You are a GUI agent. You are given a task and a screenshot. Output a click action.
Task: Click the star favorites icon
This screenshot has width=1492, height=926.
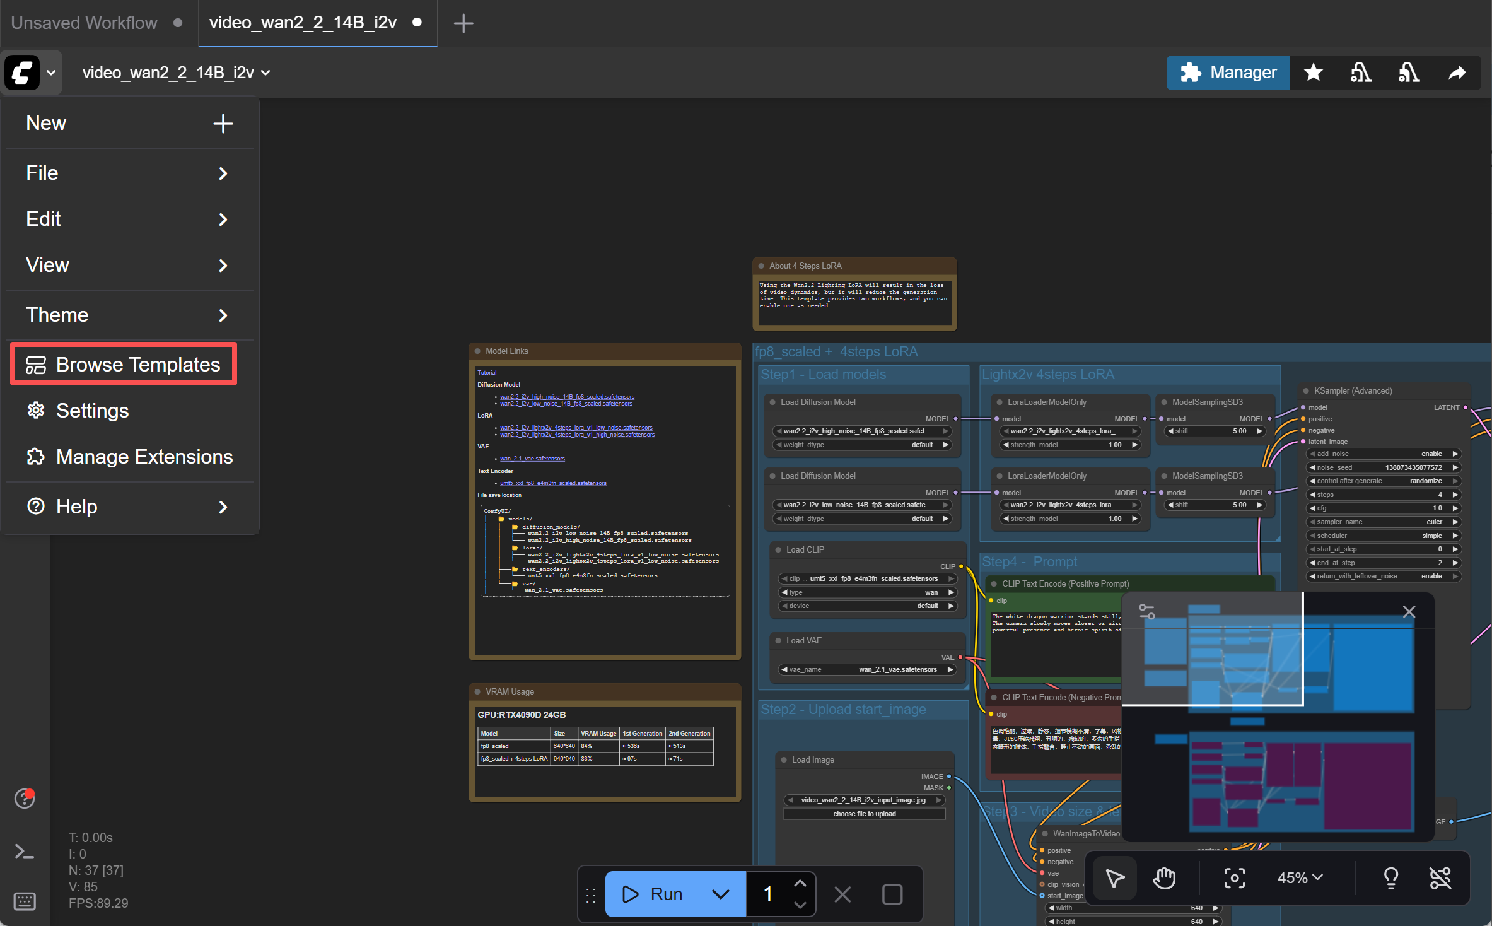coord(1314,73)
